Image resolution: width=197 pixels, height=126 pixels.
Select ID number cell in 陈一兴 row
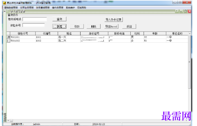click(94, 37)
